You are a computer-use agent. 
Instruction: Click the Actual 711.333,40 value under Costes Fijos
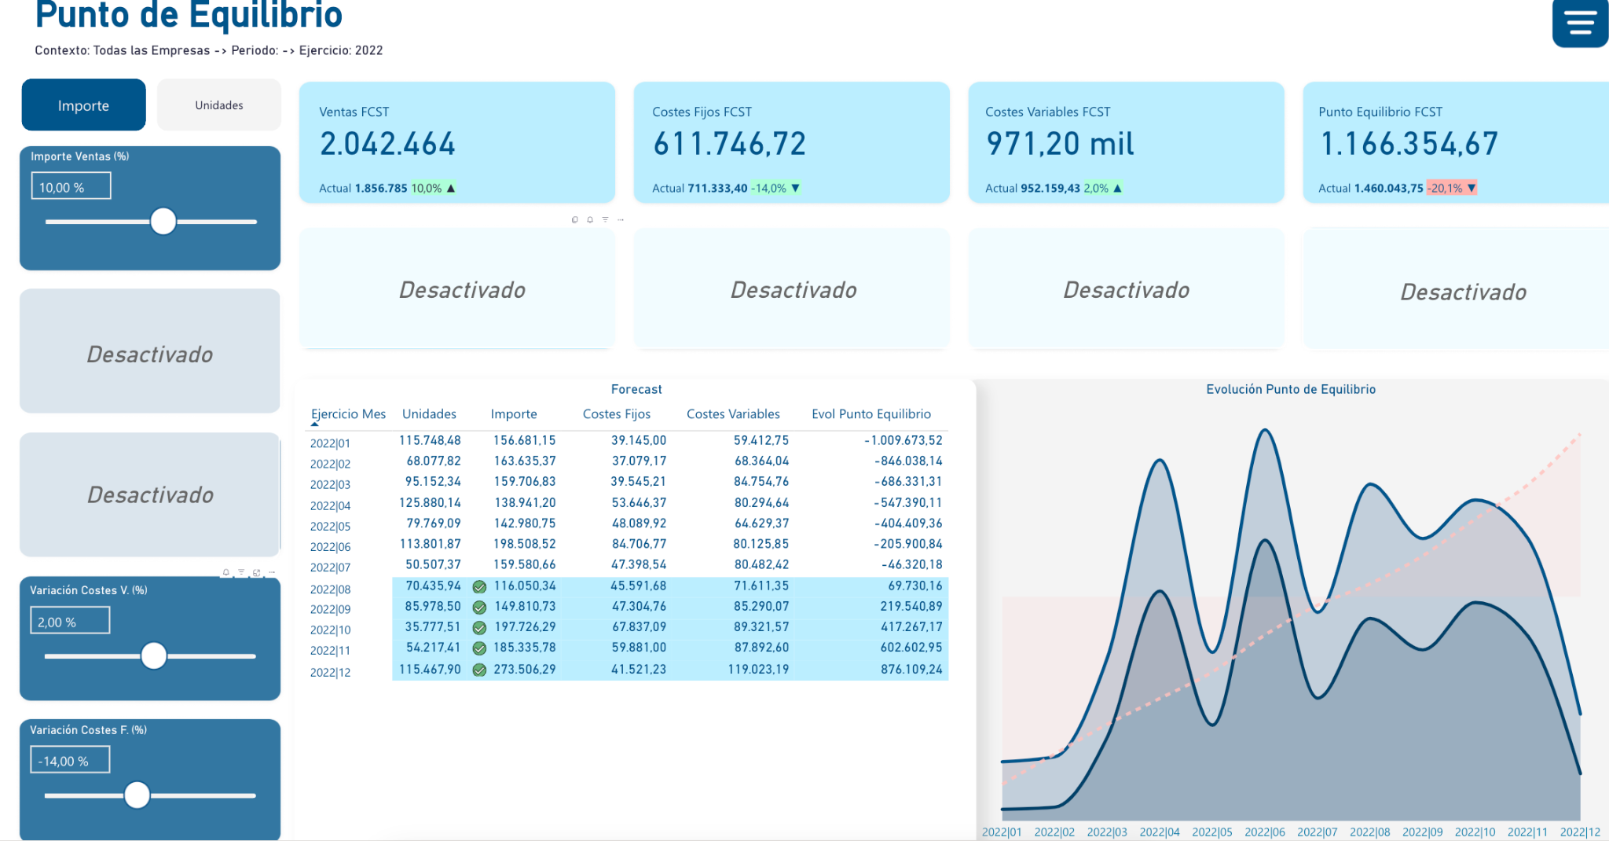click(x=717, y=189)
